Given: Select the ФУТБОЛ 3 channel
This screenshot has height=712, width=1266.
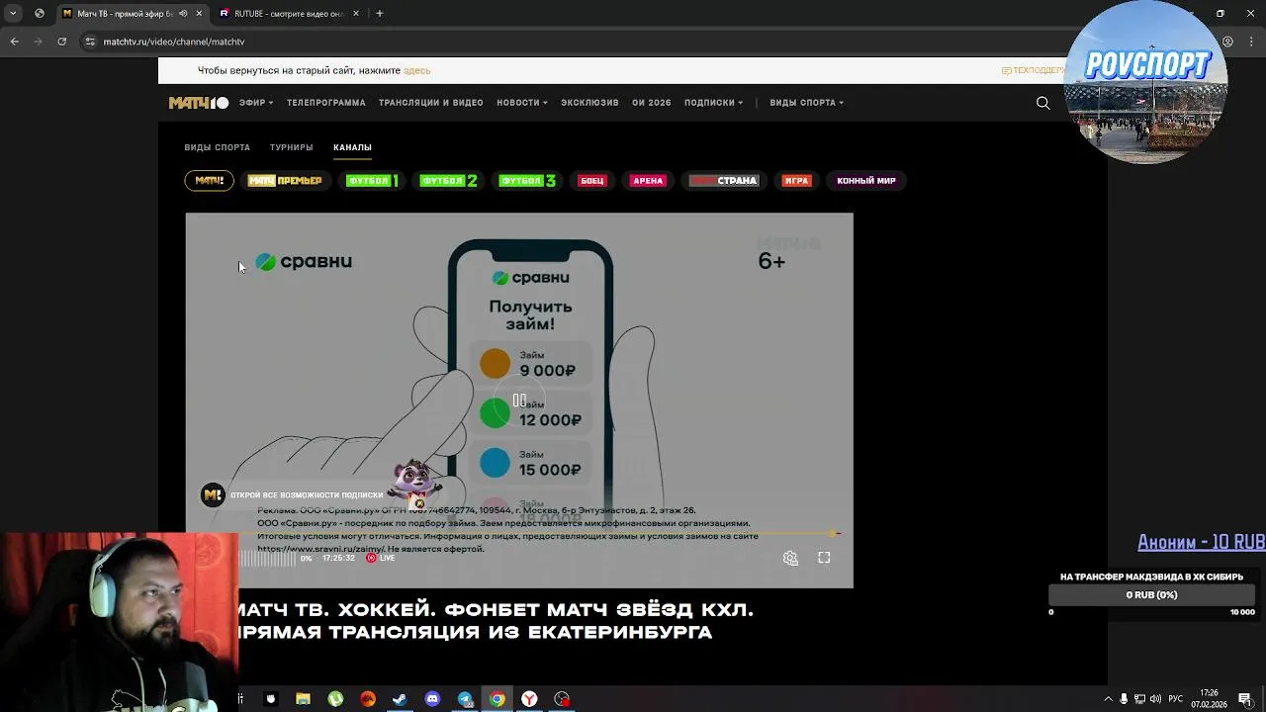Looking at the screenshot, I should coord(527,181).
